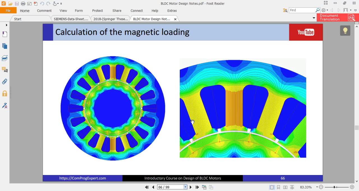Screen dimensions: 359x191
Task: Open the Help ribbon tab
Action: 155,11
